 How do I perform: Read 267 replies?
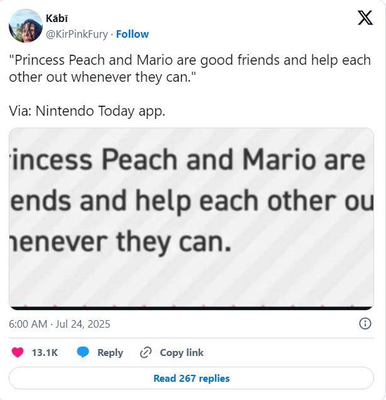[x=192, y=378]
